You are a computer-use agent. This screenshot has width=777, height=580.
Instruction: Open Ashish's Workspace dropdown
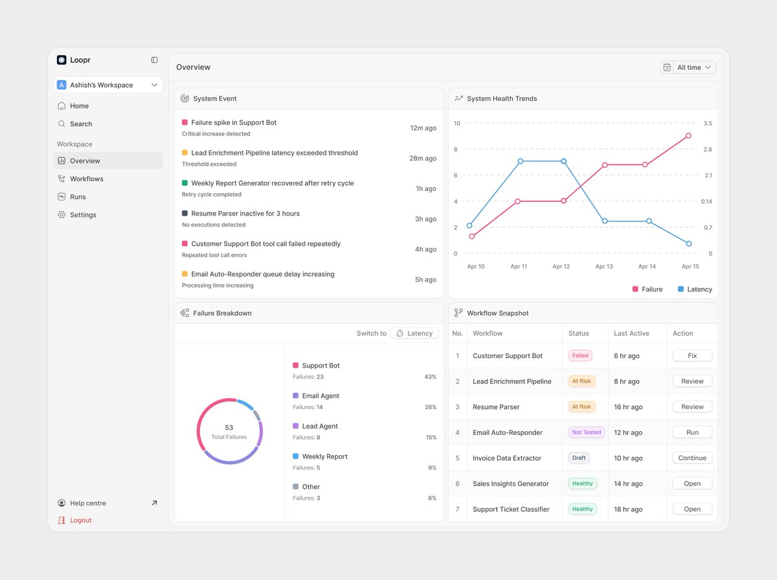107,85
